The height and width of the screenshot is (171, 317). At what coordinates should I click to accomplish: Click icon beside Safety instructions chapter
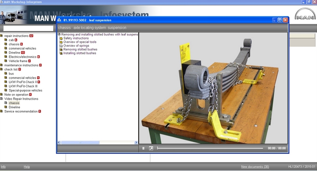click(61, 38)
